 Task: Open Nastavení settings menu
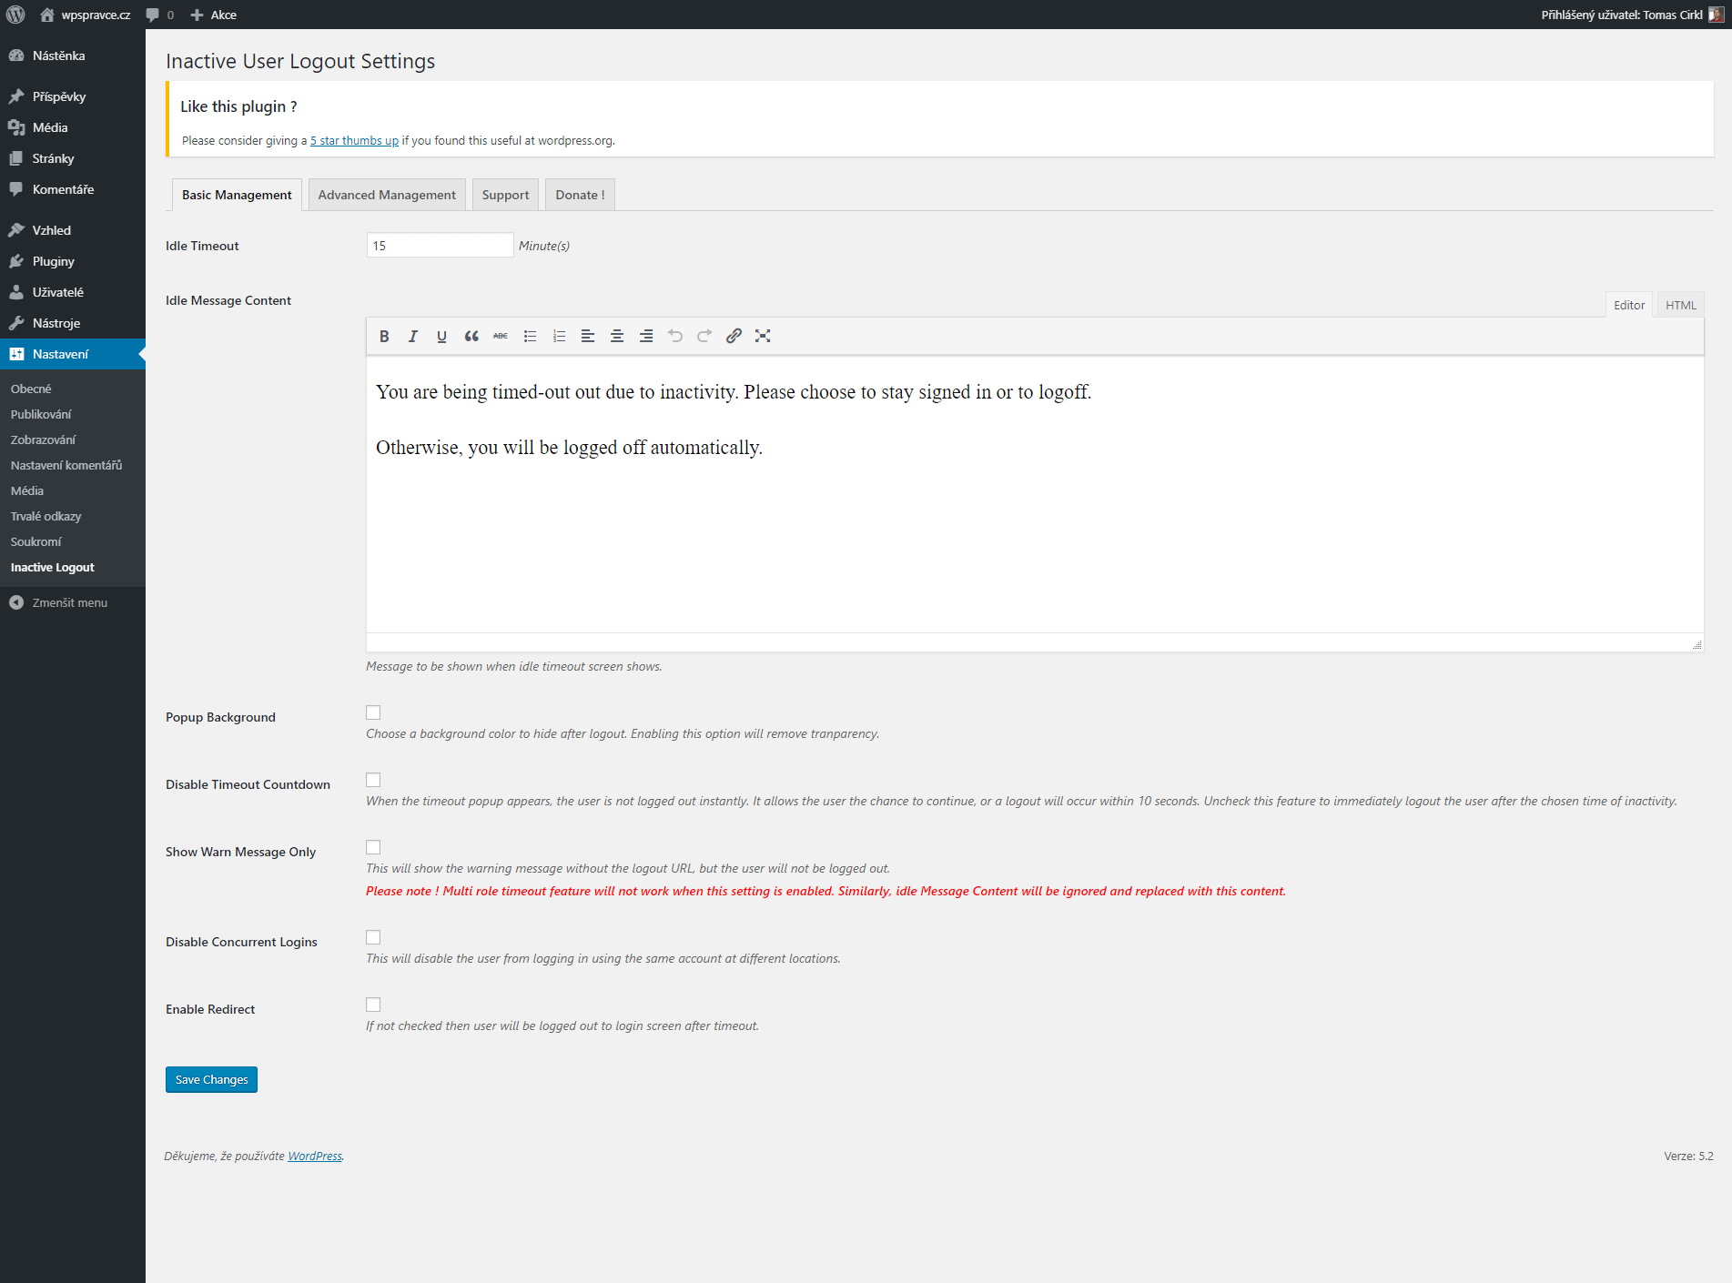(73, 354)
